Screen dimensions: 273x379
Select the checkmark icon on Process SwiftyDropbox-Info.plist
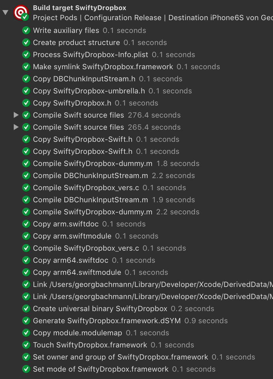26,54
